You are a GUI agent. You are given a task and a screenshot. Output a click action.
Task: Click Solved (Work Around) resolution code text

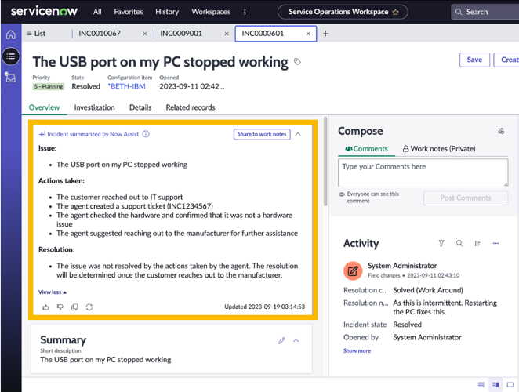point(427,290)
